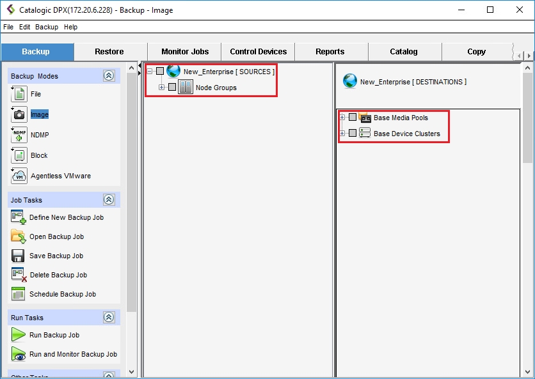Select the File backup mode icon
This screenshot has width=535, height=379.
tap(19, 95)
